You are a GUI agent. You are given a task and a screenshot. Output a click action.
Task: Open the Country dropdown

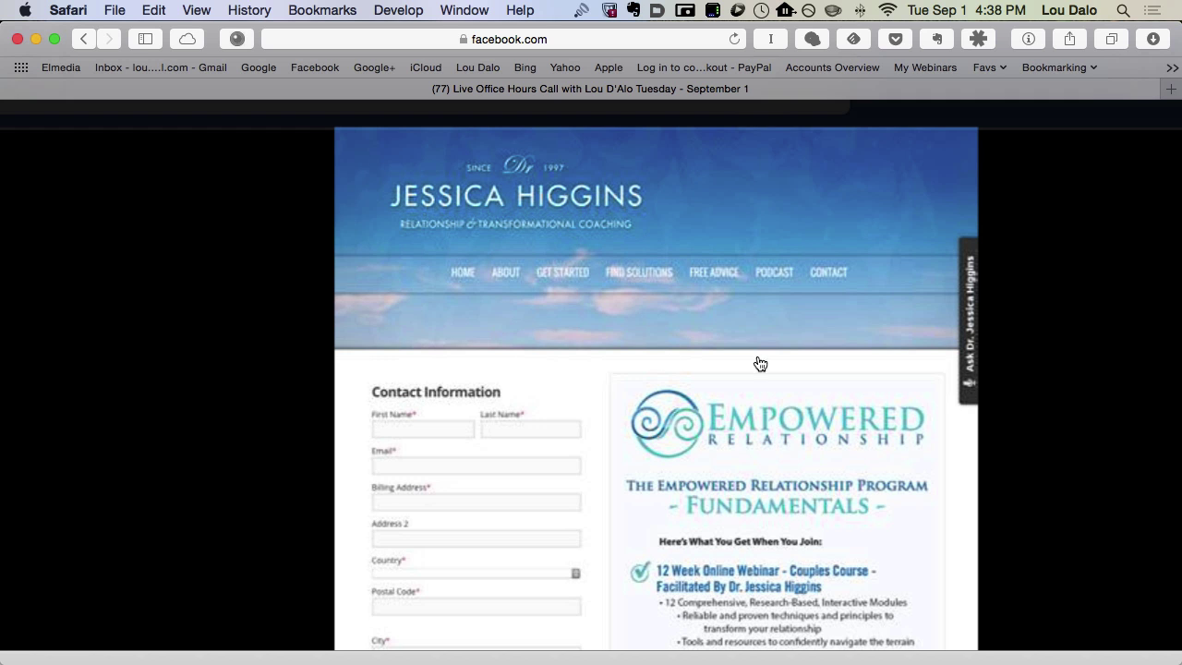(x=476, y=574)
